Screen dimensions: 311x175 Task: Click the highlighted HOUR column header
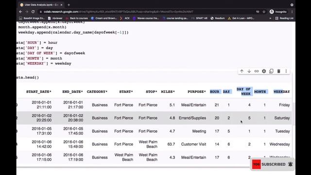(x=215, y=91)
